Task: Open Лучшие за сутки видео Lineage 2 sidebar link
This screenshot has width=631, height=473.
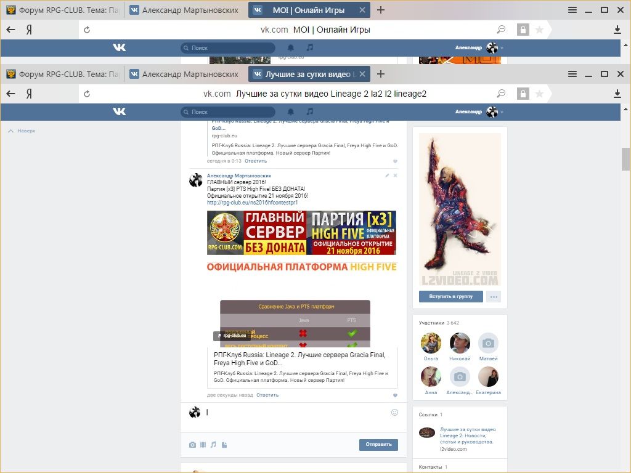Action: pos(468,435)
